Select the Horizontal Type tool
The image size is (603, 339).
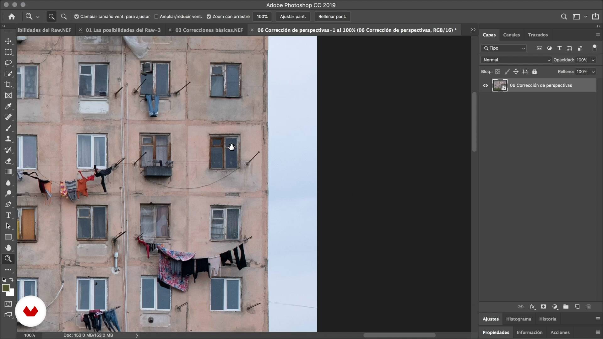click(8, 215)
